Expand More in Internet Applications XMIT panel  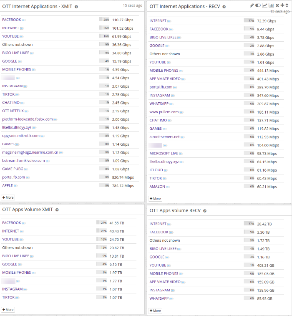pos(8,197)
